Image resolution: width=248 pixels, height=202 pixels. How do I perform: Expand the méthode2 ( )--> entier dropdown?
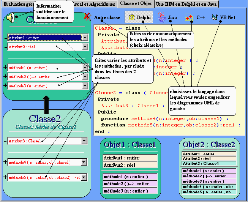(85, 77)
